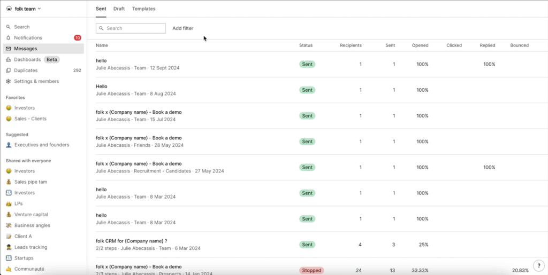
Task: Open Notifications bell icon
Action: pyautogui.click(x=9, y=38)
